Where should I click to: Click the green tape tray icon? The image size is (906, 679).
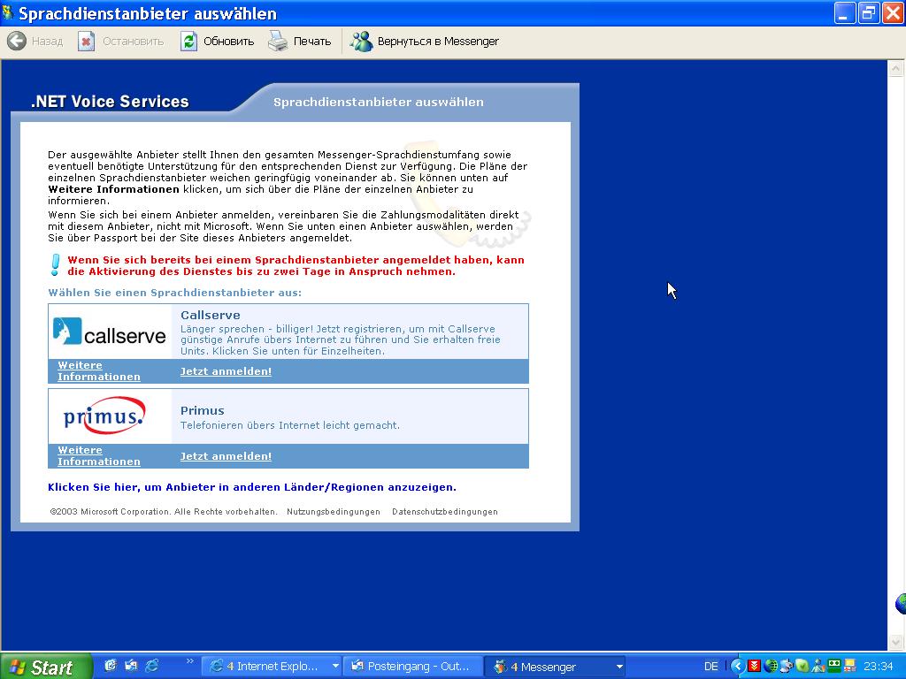point(833,665)
